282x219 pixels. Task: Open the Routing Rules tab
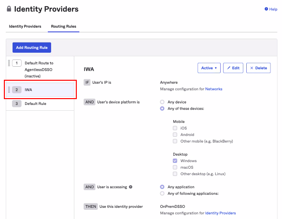[x=63, y=26]
